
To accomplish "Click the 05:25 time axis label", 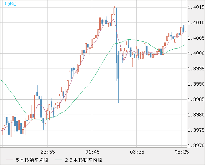I will point(182,152).
